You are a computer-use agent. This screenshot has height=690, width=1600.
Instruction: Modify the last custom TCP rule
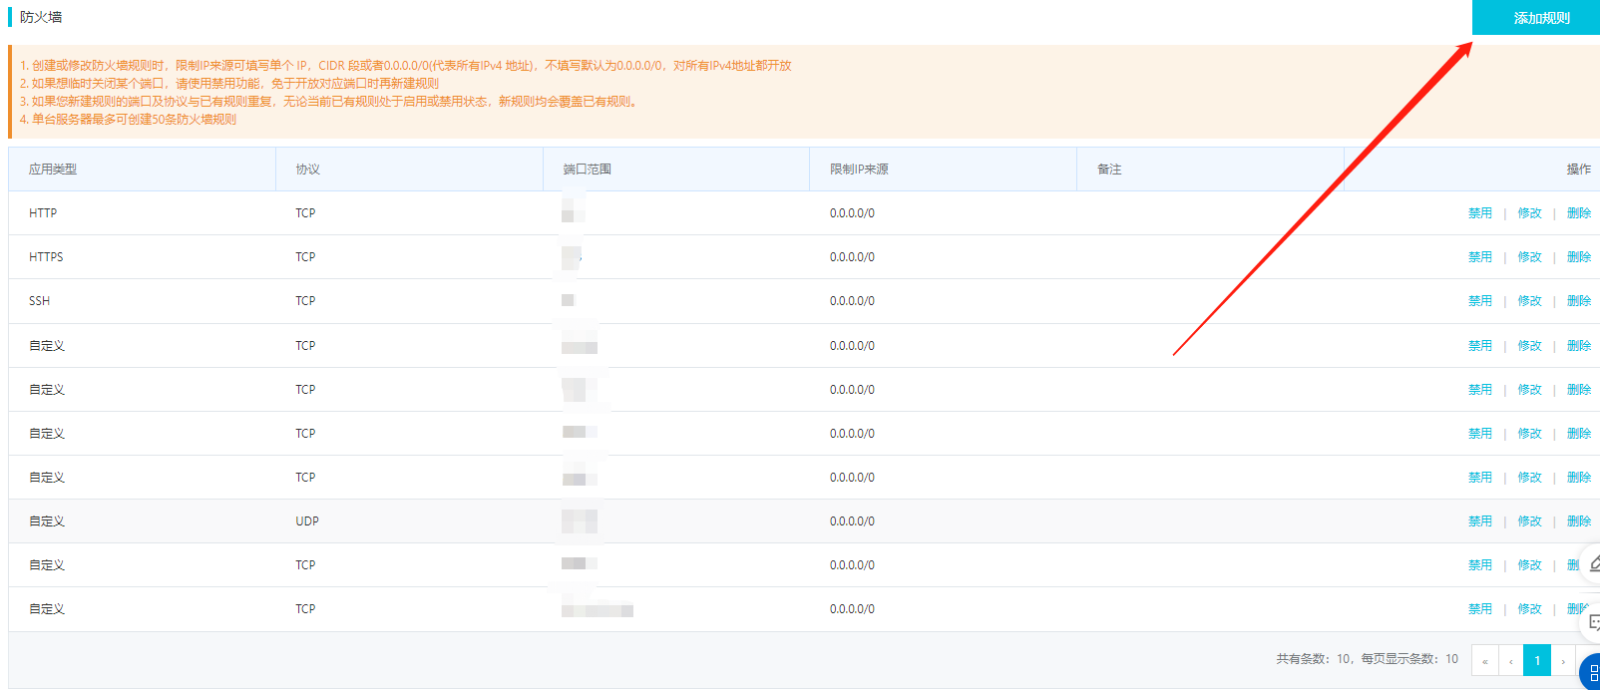(x=1529, y=609)
